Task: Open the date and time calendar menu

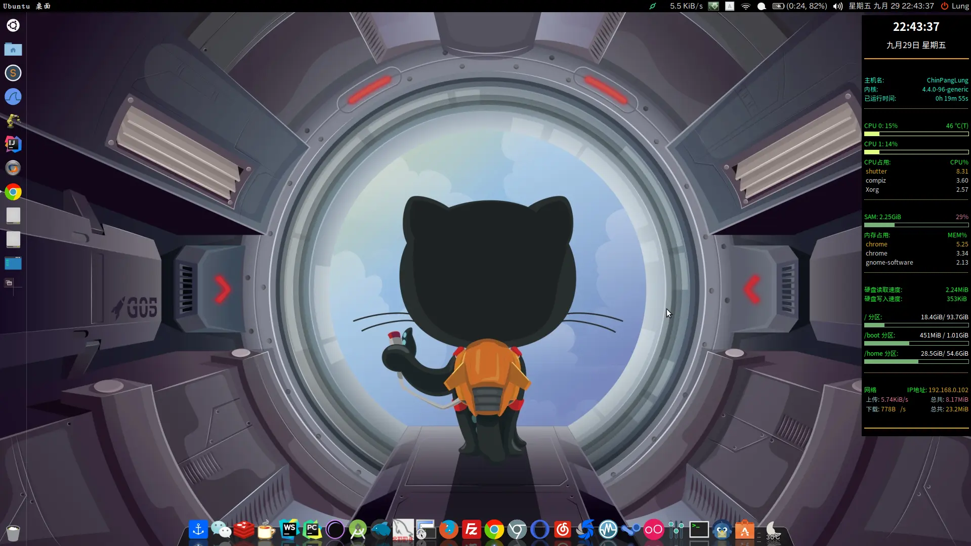Action: tap(891, 6)
